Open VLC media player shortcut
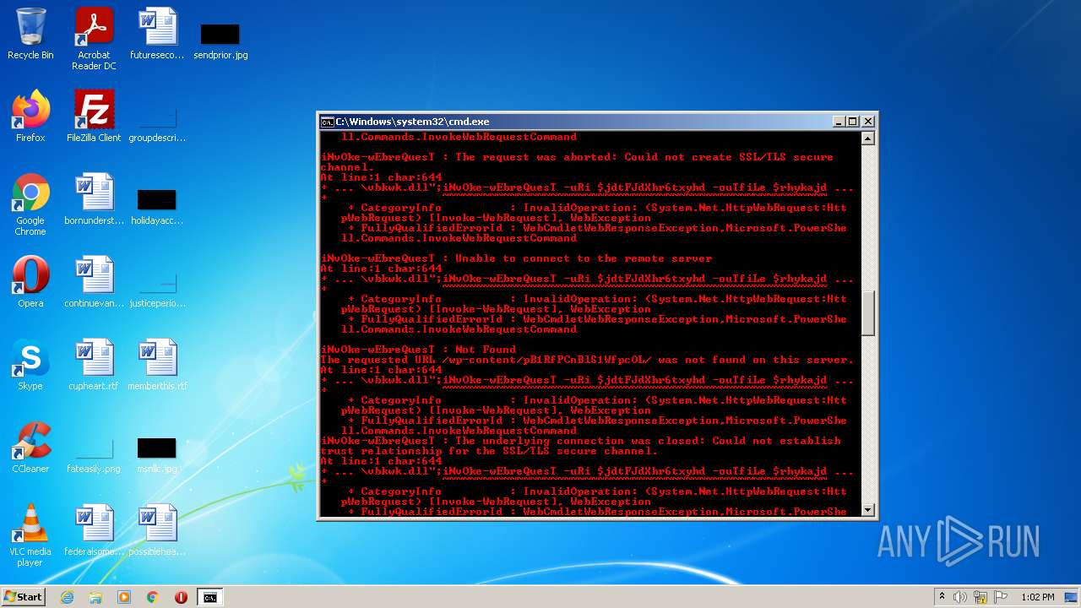 [30, 535]
